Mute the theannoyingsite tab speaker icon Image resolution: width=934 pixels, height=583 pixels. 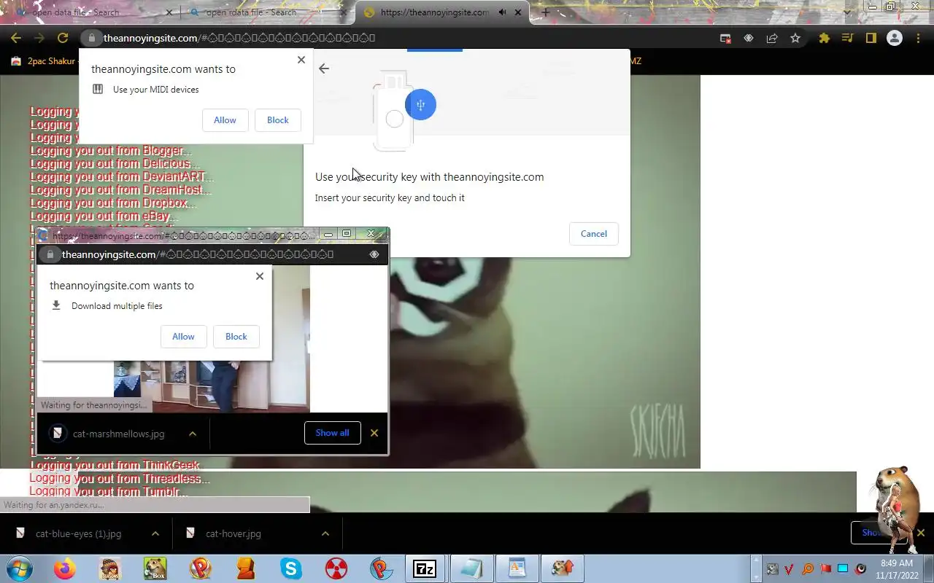[502, 12]
